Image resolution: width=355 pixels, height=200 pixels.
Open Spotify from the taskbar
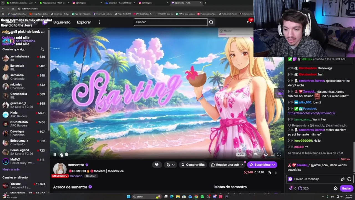(x=202, y=197)
